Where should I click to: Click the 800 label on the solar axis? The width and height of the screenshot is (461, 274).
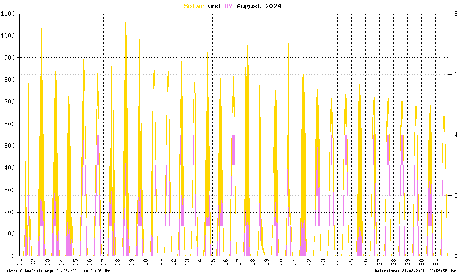pyautogui.click(x=10, y=80)
